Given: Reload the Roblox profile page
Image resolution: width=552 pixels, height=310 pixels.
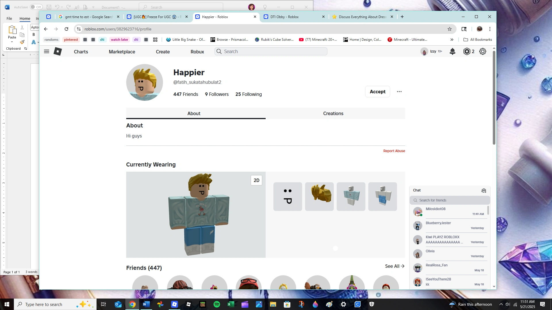Looking at the screenshot, I should pyautogui.click(x=66, y=29).
